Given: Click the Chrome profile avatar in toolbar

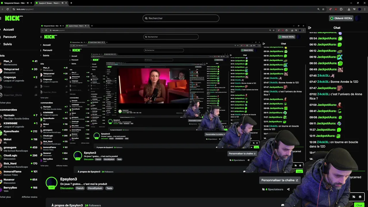Looking at the screenshot, I should coord(360,9).
